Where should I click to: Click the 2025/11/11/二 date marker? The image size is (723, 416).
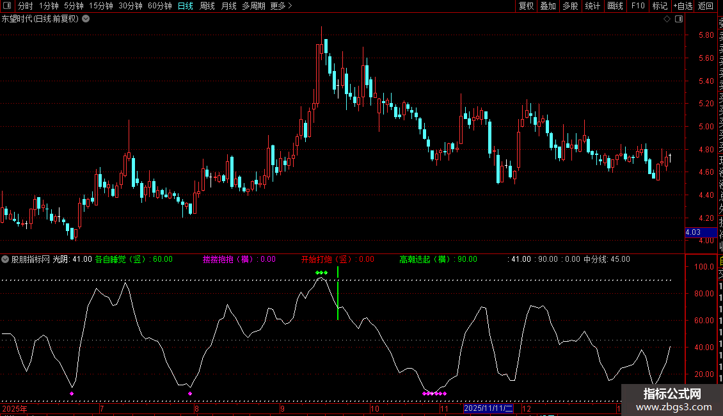[x=488, y=408]
